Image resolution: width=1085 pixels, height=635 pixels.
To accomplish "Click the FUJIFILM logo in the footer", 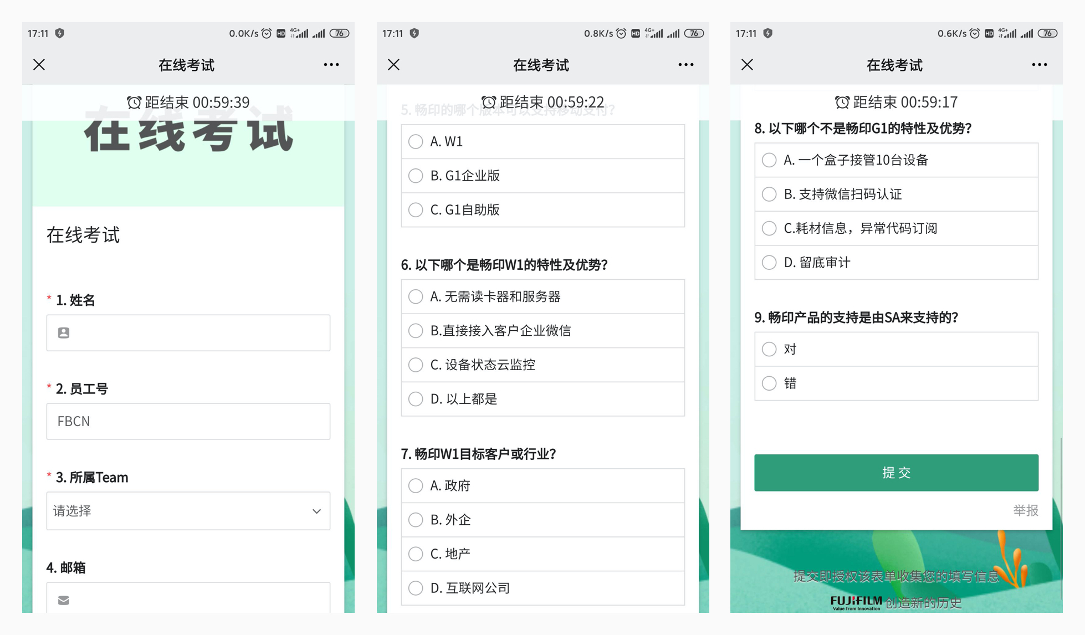I will [x=856, y=603].
